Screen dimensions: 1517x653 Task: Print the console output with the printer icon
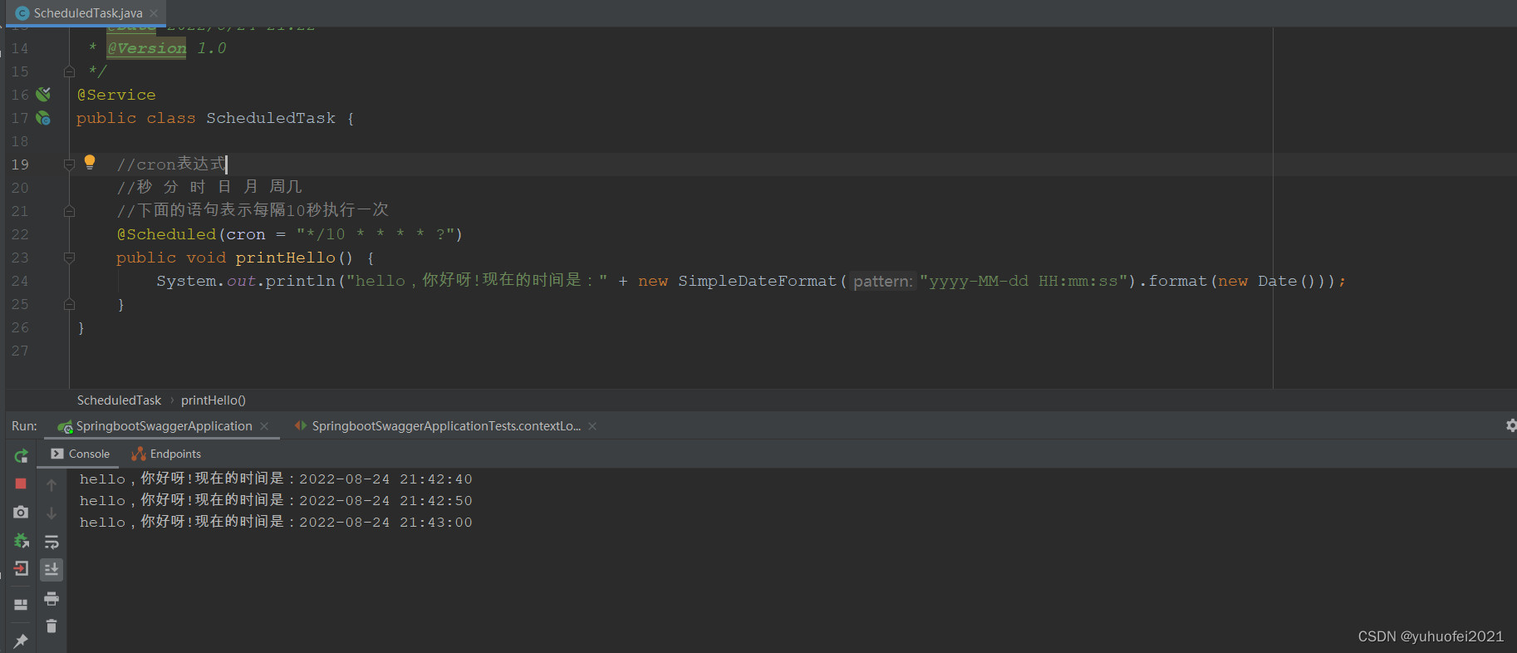(x=52, y=598)
